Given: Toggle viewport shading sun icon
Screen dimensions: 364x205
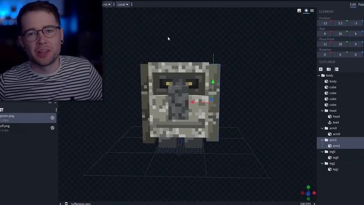Looking at the screenshot, I should pos(306,11).
